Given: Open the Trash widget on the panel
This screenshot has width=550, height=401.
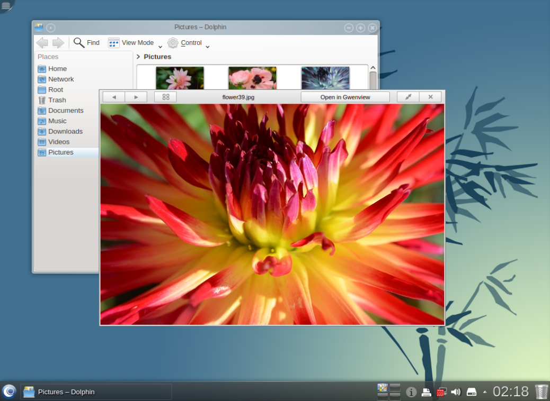Looking at the screenshot, I should point(541,391).
